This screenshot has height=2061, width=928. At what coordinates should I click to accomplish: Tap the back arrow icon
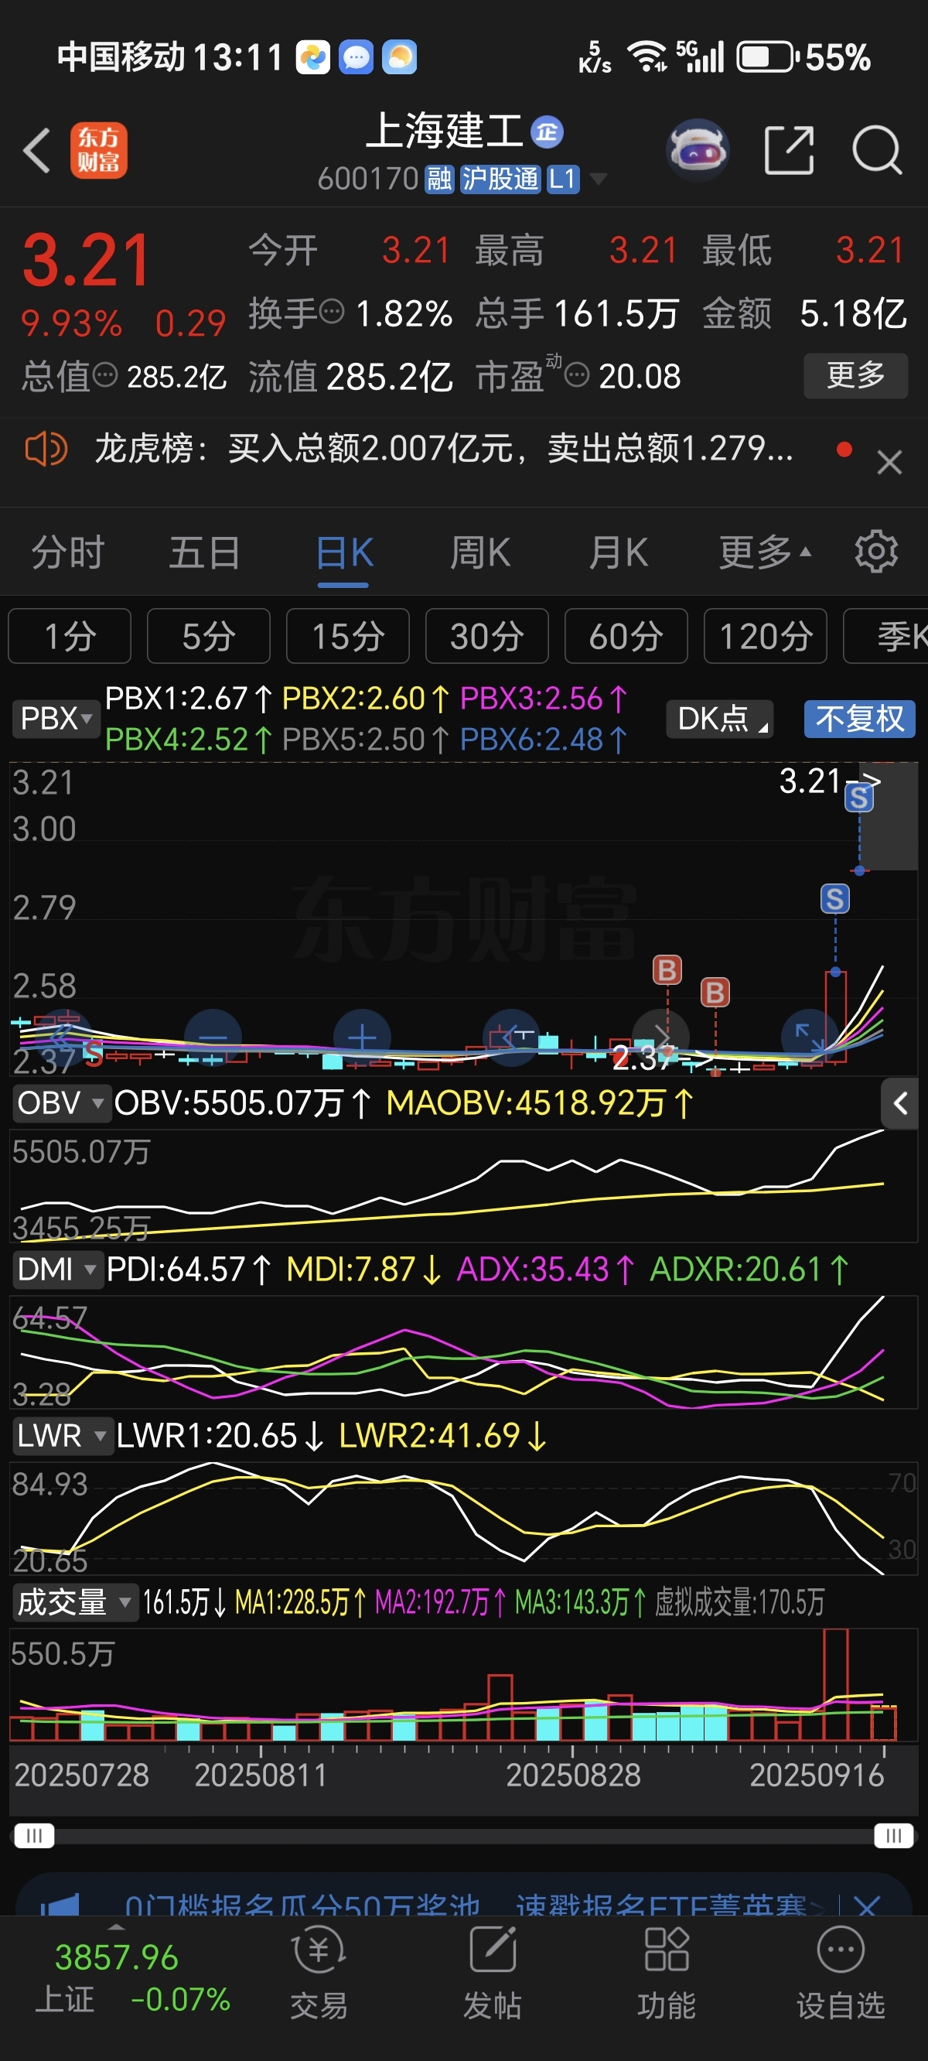[37, 150]
